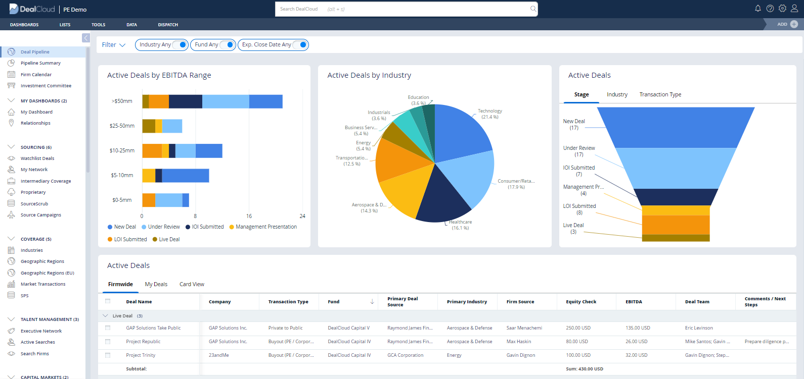Open the DATA menu

(132, 25)
